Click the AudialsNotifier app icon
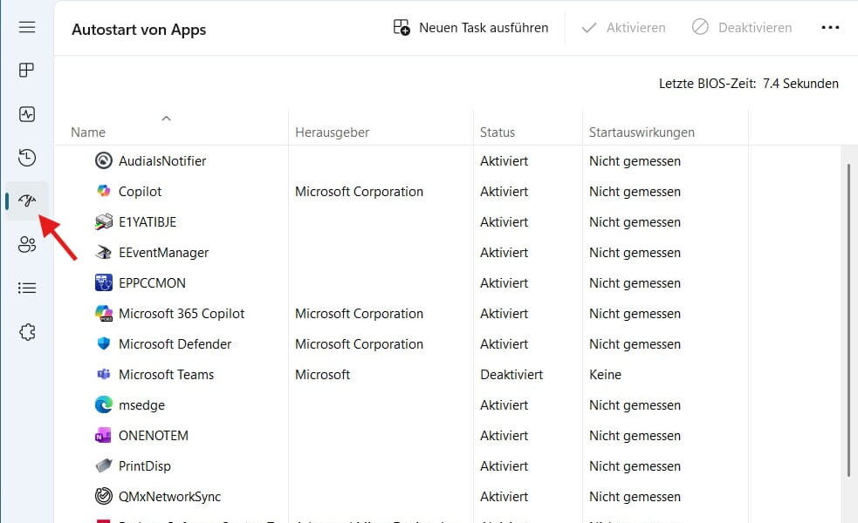 (103, 160)
